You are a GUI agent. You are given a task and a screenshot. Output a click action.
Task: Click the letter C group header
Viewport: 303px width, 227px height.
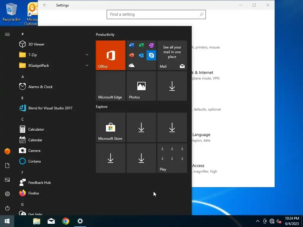point(22,119)
